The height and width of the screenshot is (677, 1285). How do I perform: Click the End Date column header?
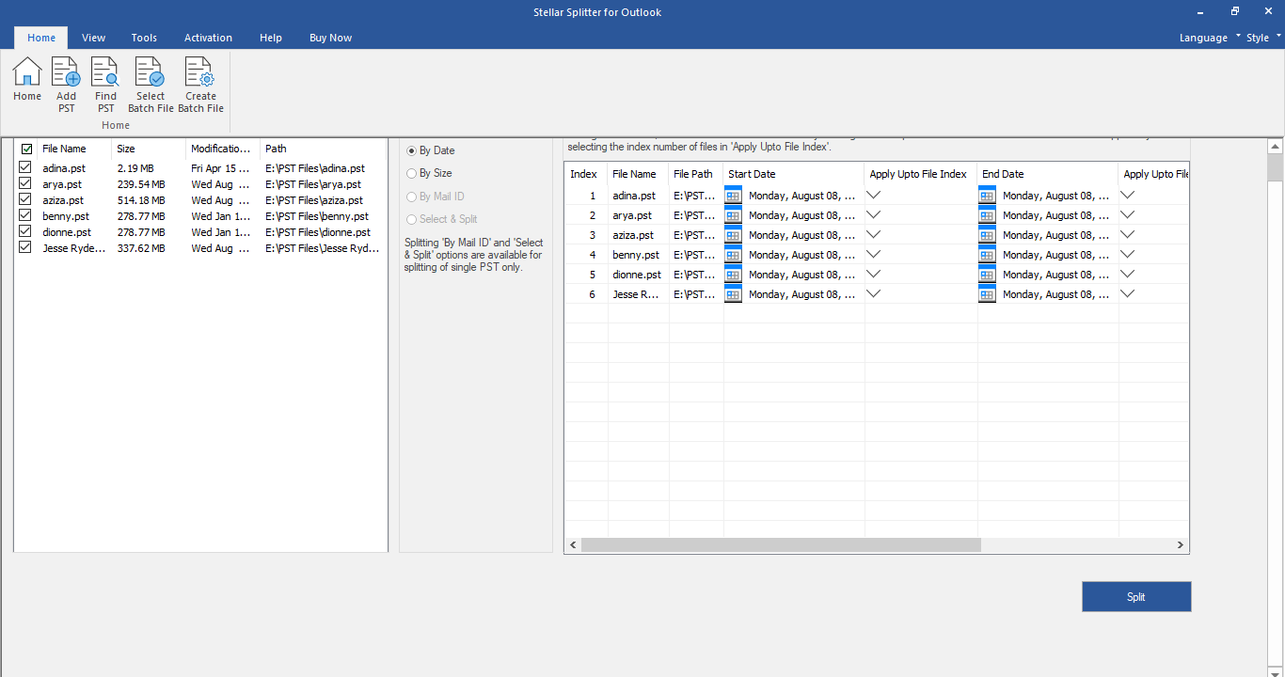1048,174
